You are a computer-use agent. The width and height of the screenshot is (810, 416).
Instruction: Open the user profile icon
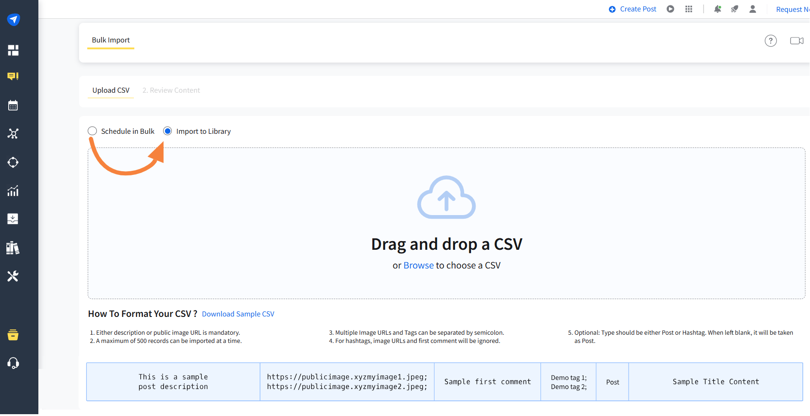pyautogui.click(x=752, y=9)
